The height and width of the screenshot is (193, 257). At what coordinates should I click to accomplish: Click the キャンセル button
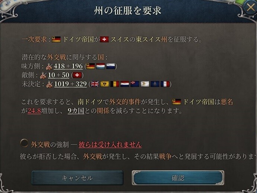[77, 178]
